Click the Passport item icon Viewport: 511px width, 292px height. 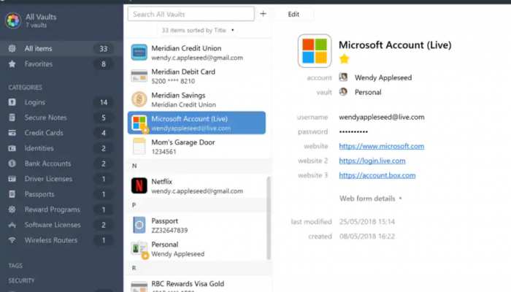coord(139,225)
